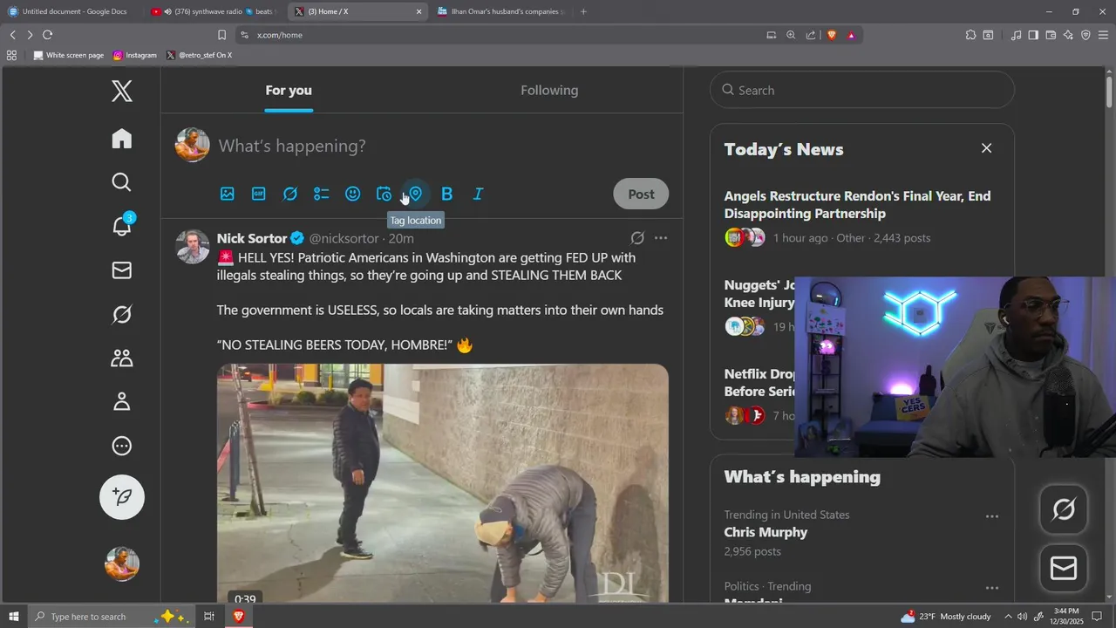
Task: Open more options on Nick Sortor's post
Action: pyautogui.click(x=661, y=238)
